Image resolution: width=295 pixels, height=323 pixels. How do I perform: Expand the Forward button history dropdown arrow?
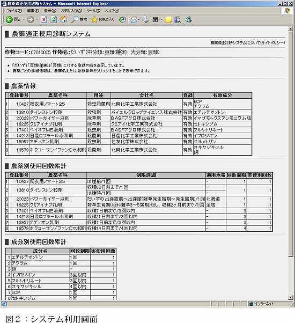pos(37,19)
